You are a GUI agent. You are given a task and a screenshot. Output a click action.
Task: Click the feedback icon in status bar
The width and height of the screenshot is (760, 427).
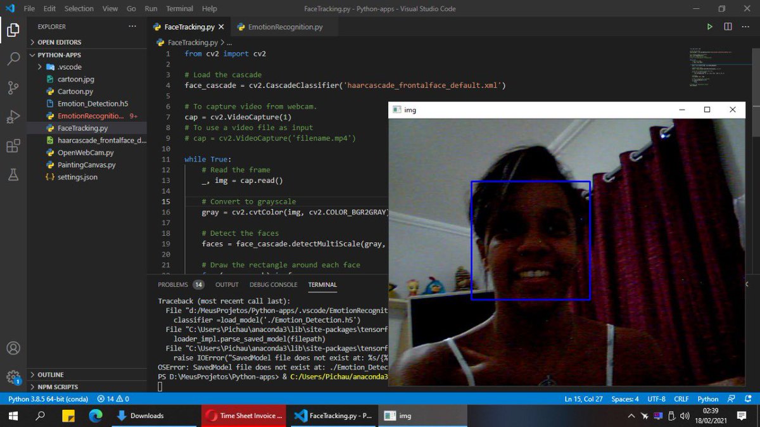[731, 399]
